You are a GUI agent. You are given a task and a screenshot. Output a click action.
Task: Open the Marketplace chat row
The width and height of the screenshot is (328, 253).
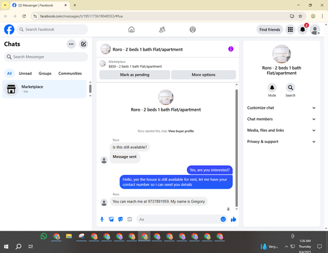coord(45,89)
